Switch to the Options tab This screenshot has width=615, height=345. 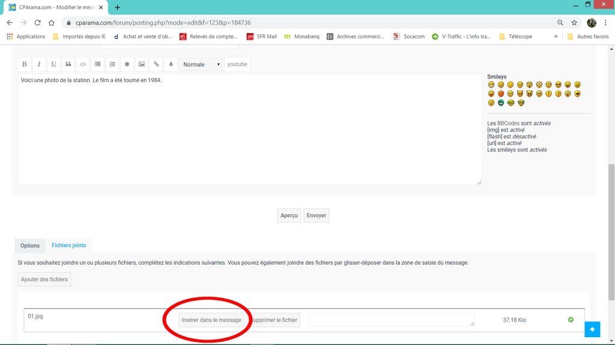(30, 245)
